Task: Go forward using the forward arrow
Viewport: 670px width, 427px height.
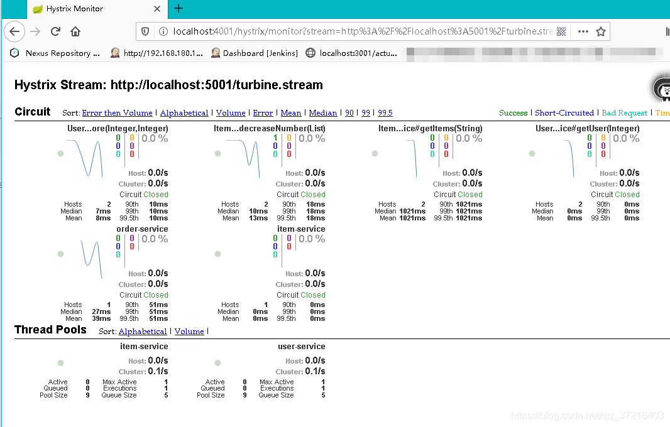Action: click(x=35, y=31)
